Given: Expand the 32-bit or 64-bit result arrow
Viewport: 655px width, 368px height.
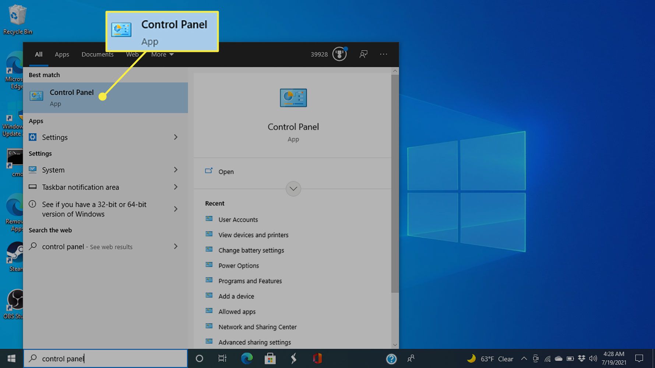Looking at the screenshot, I should tap(176, 209).
